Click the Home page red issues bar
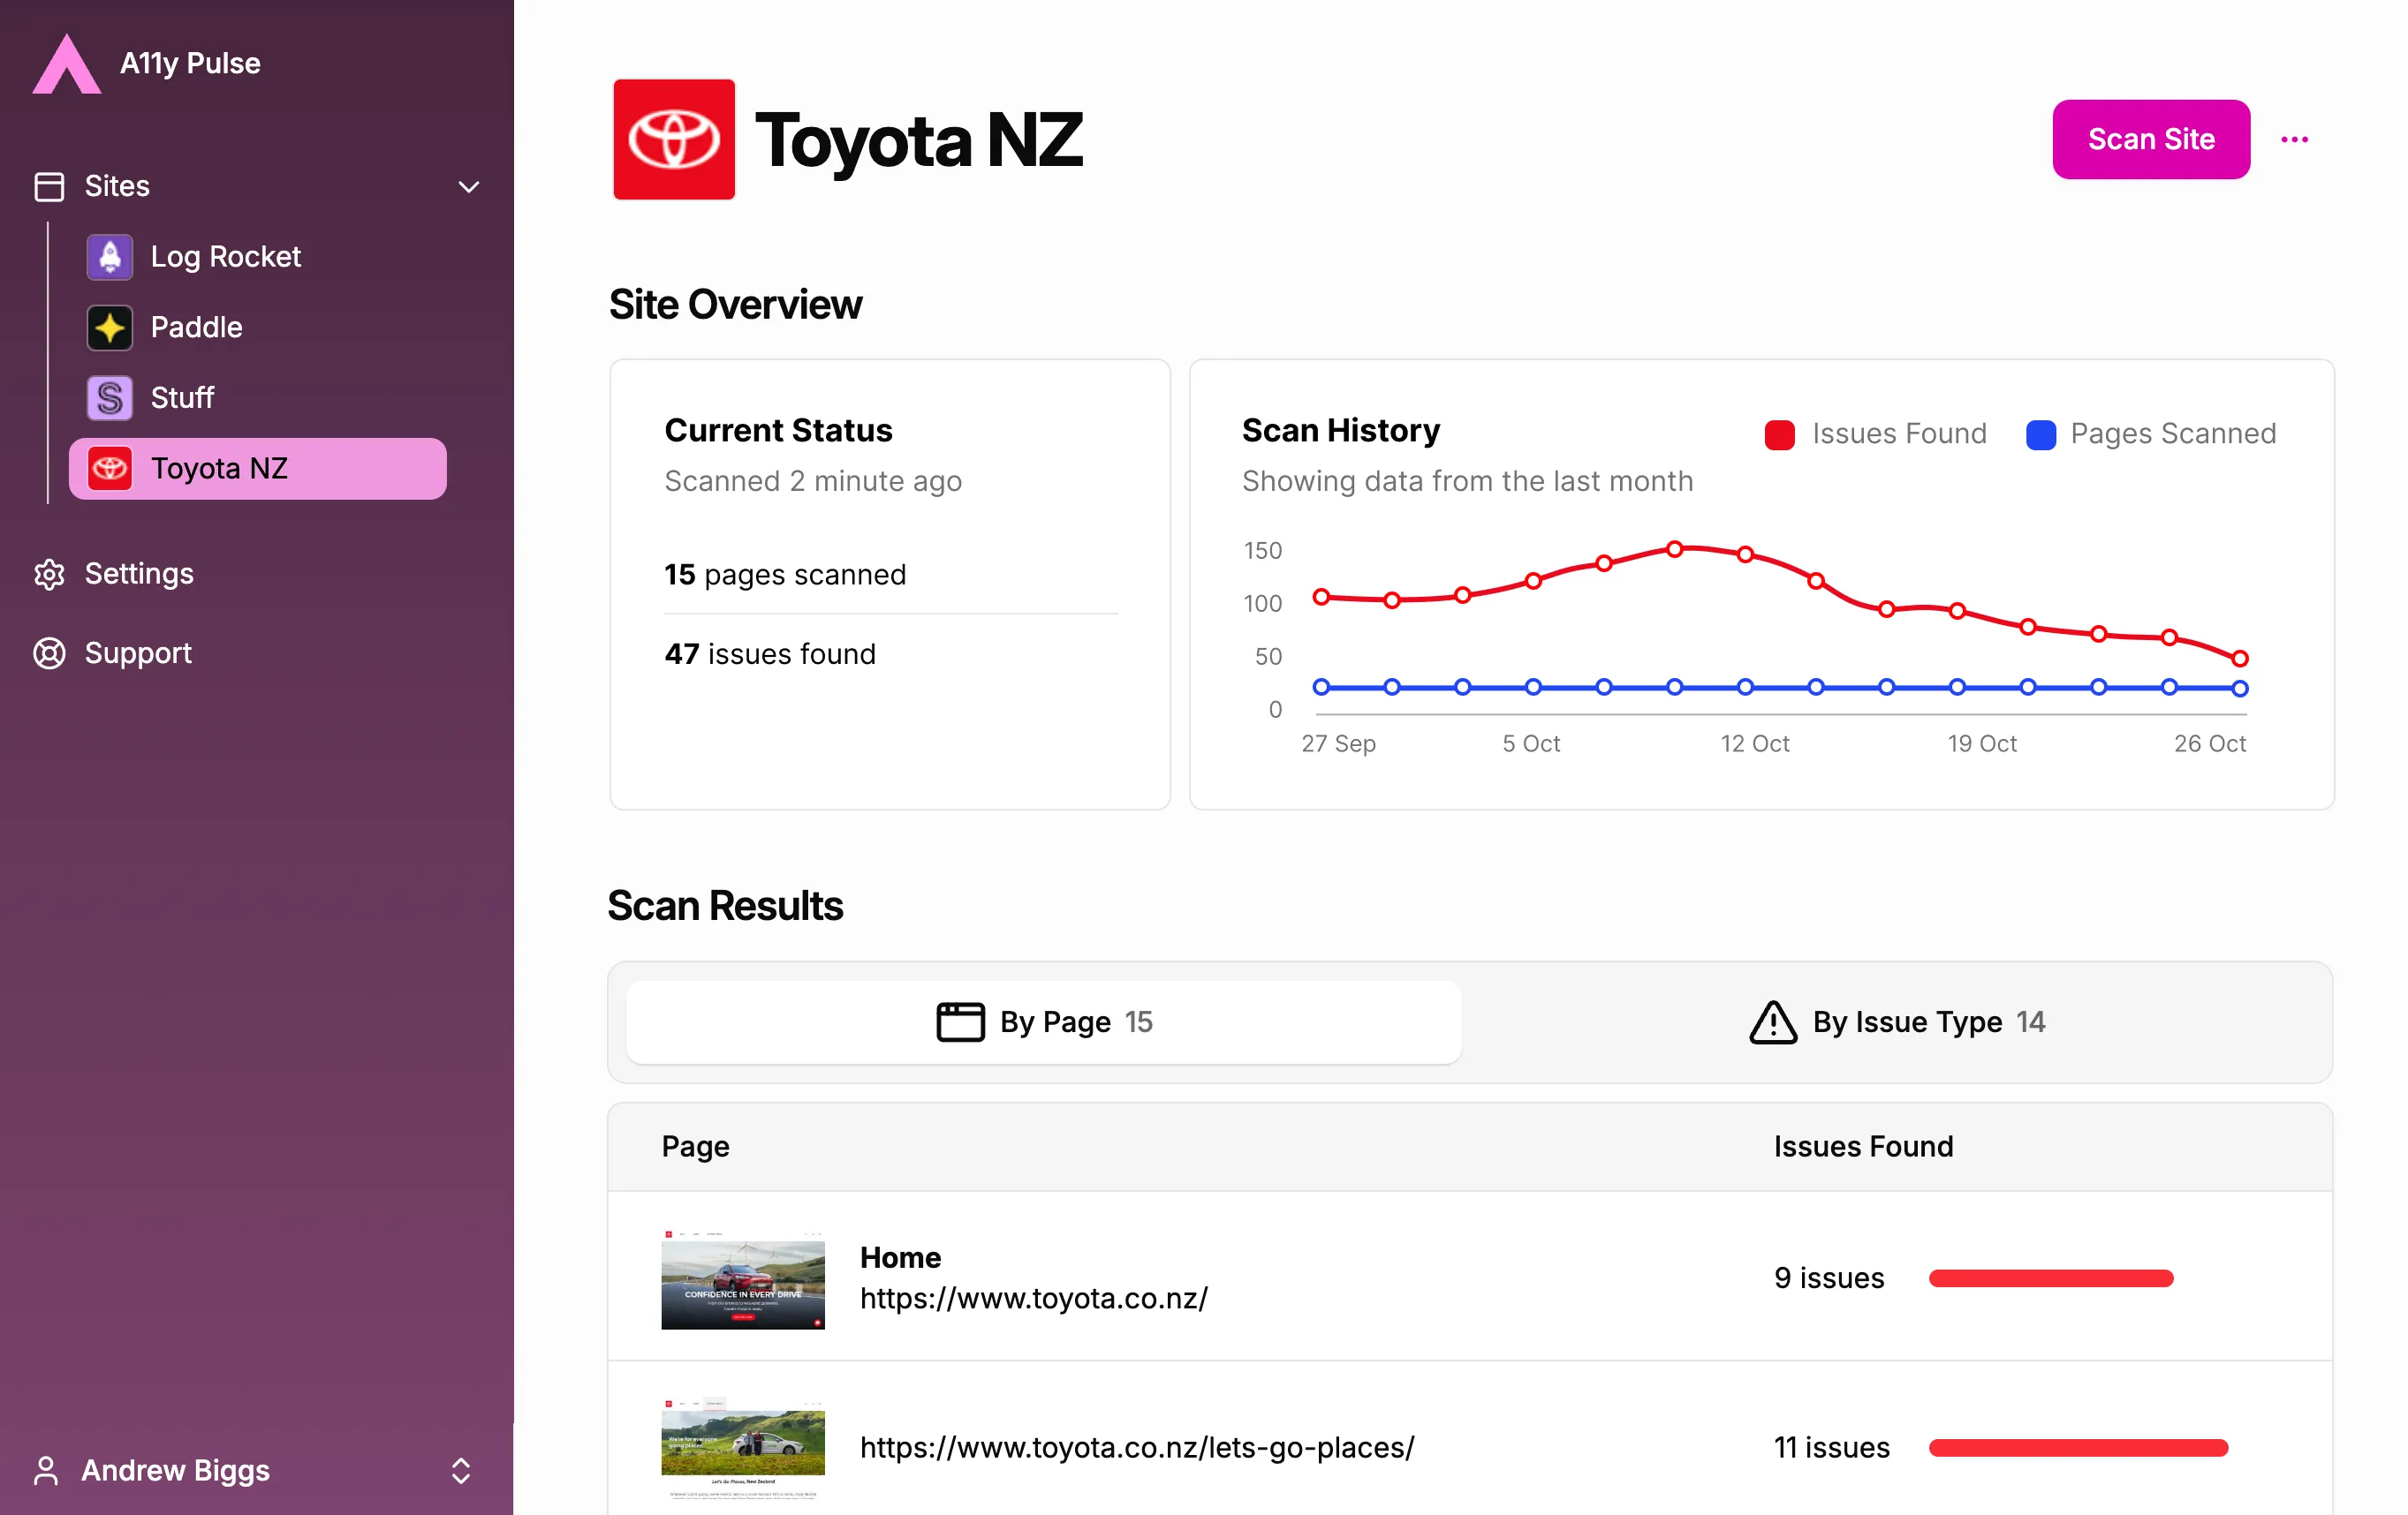This screenshot has width=2408, height=1515. pyautogui.click(x=2050, y=1278)
